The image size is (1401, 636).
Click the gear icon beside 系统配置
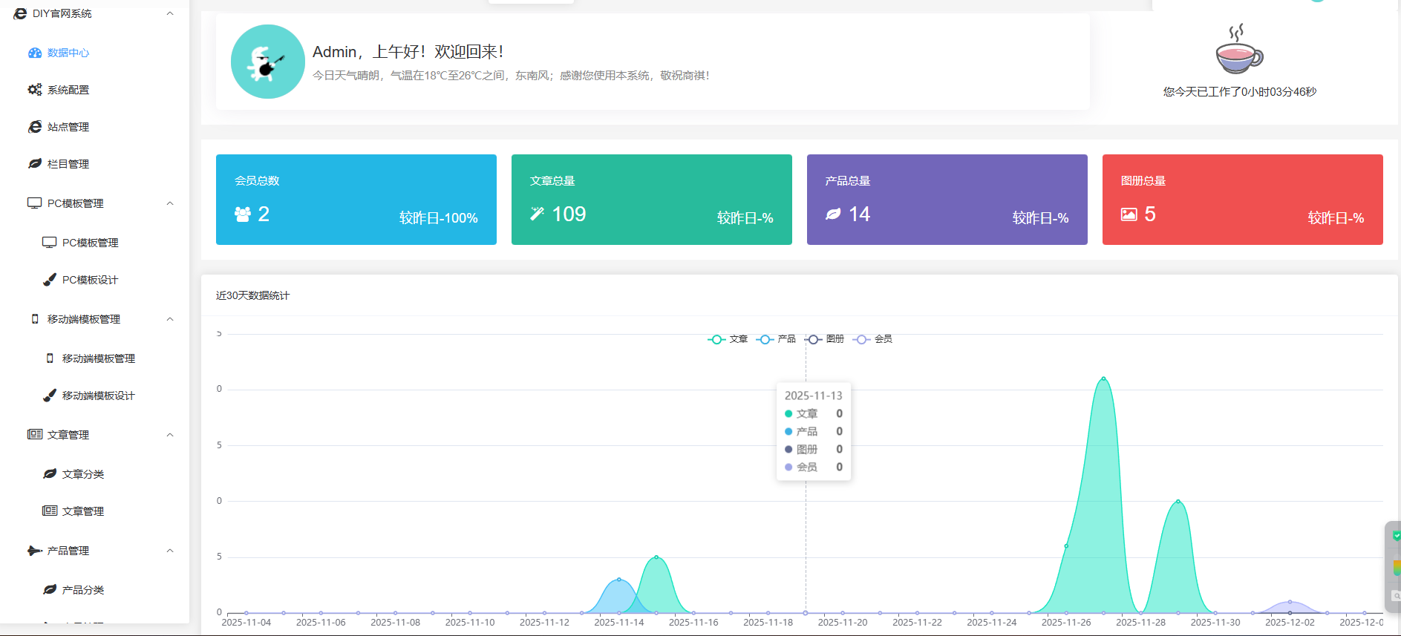(x=34, y=90)
